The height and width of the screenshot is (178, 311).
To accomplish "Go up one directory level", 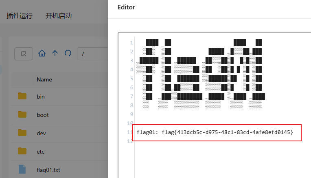I will [55, 53].
